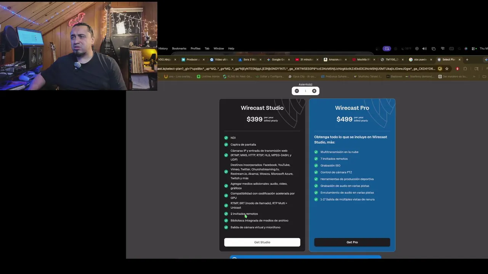Click the Captura de pantalla checkmark icon
Screen dimensions: 488x274
pos(226,145)
